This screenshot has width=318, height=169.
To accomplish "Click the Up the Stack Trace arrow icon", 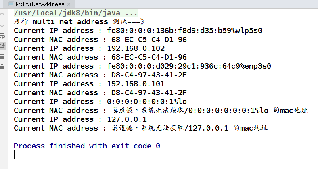I will (2, 15).
